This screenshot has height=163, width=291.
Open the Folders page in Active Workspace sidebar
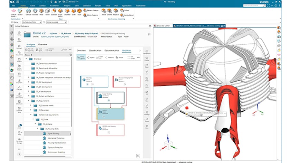click(19, 60)
